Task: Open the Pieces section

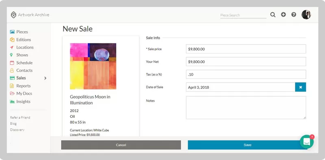Action: 22,32
